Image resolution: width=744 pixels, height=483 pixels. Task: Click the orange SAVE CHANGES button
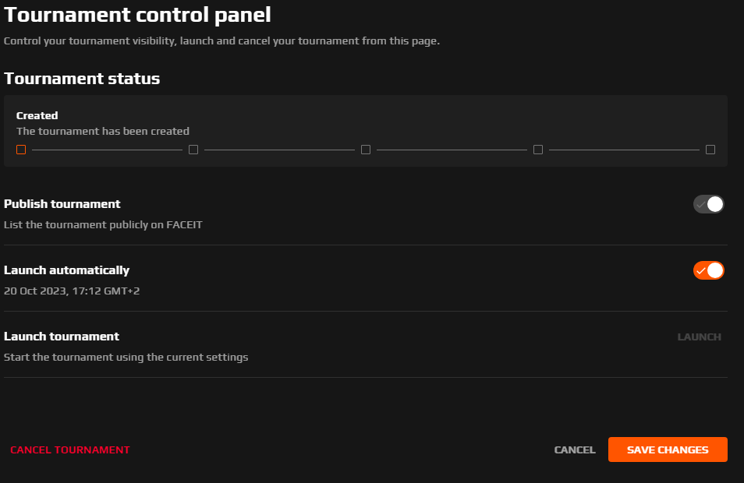pyautogui.click(x=668, y=450)
